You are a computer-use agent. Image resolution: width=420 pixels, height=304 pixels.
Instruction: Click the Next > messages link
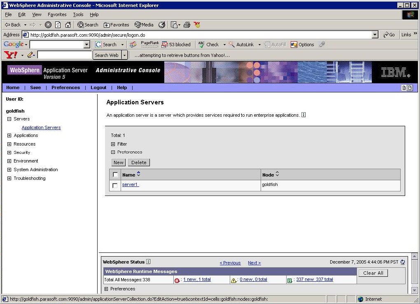[x=254, y=263]
